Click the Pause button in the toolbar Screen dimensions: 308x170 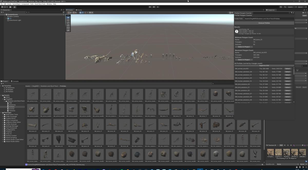(x=154, y=7)
